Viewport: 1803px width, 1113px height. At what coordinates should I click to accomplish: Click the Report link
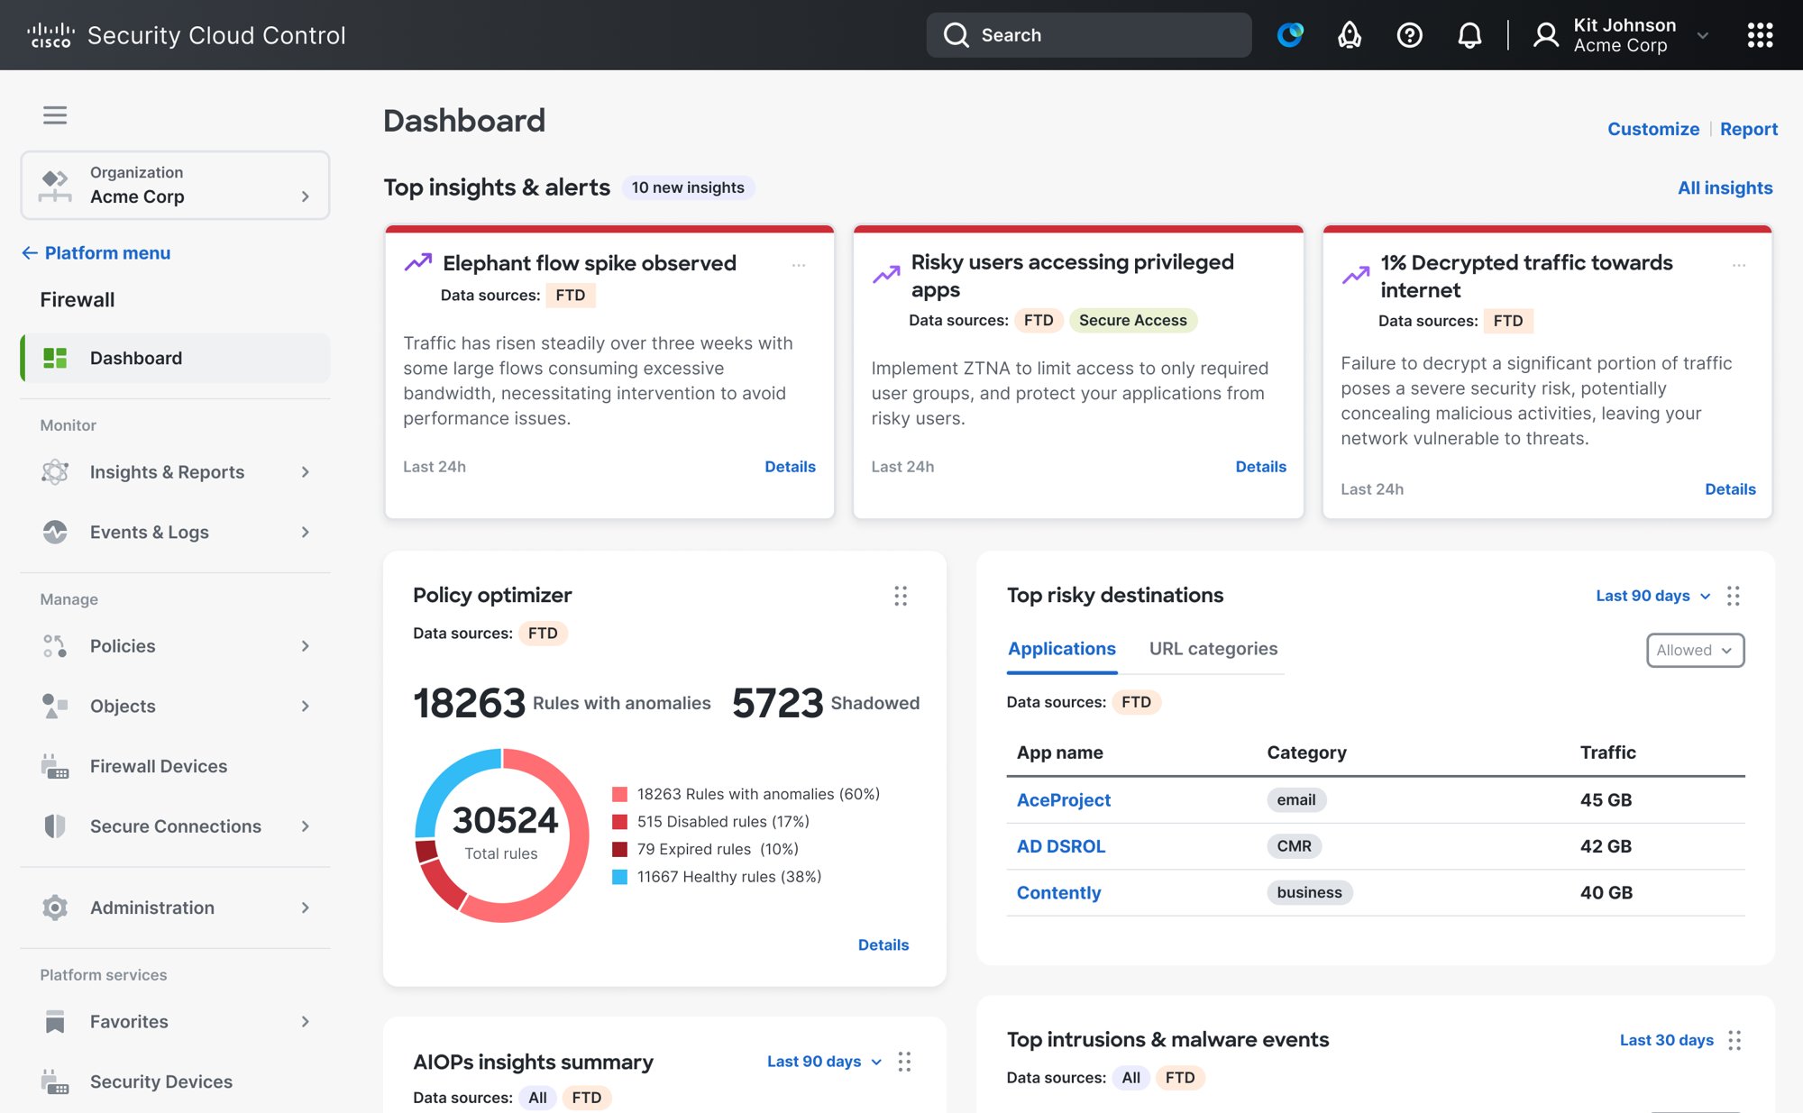click(1748, 129)
